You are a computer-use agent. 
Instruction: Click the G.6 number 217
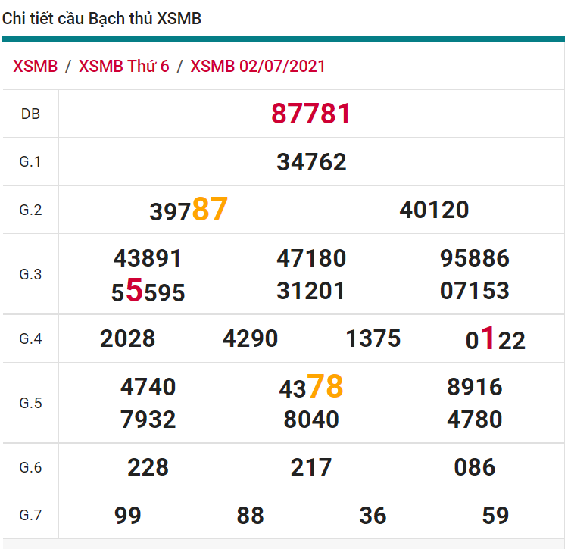[x=311, y=467]
